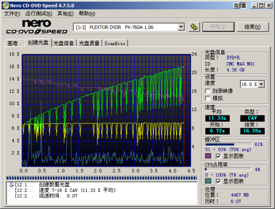The image size is (275, 209).
Task: Click the buffer level progress bar
Action: tap(228, 145)
